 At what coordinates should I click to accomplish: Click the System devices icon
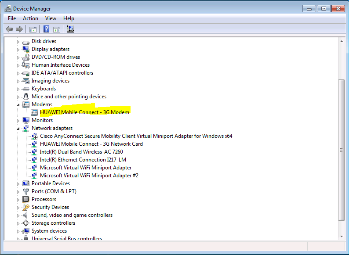click(x=26, y=231)
